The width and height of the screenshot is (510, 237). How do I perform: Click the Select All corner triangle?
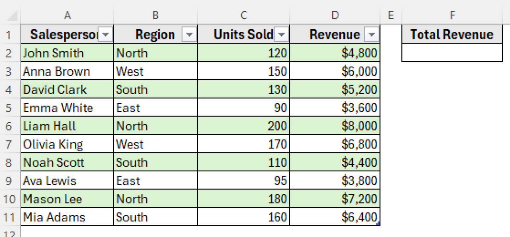[12, 16]
